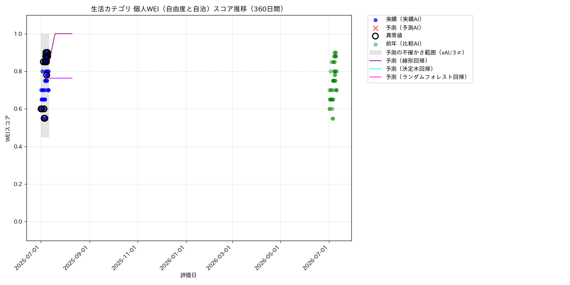This screenshot has width=570, height=285.
Task: Click the flat top of the purple linear regression line
Action: 64,34
